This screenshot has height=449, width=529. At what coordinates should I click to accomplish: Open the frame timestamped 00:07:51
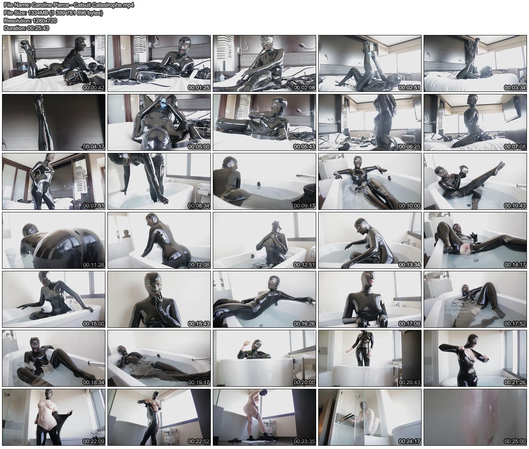54,181
